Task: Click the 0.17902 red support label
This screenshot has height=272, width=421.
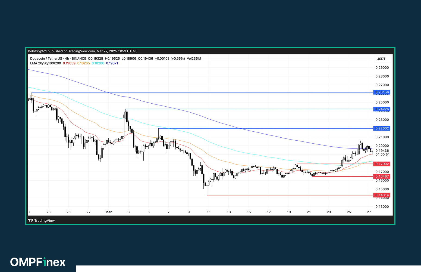Action: point(382,164)
